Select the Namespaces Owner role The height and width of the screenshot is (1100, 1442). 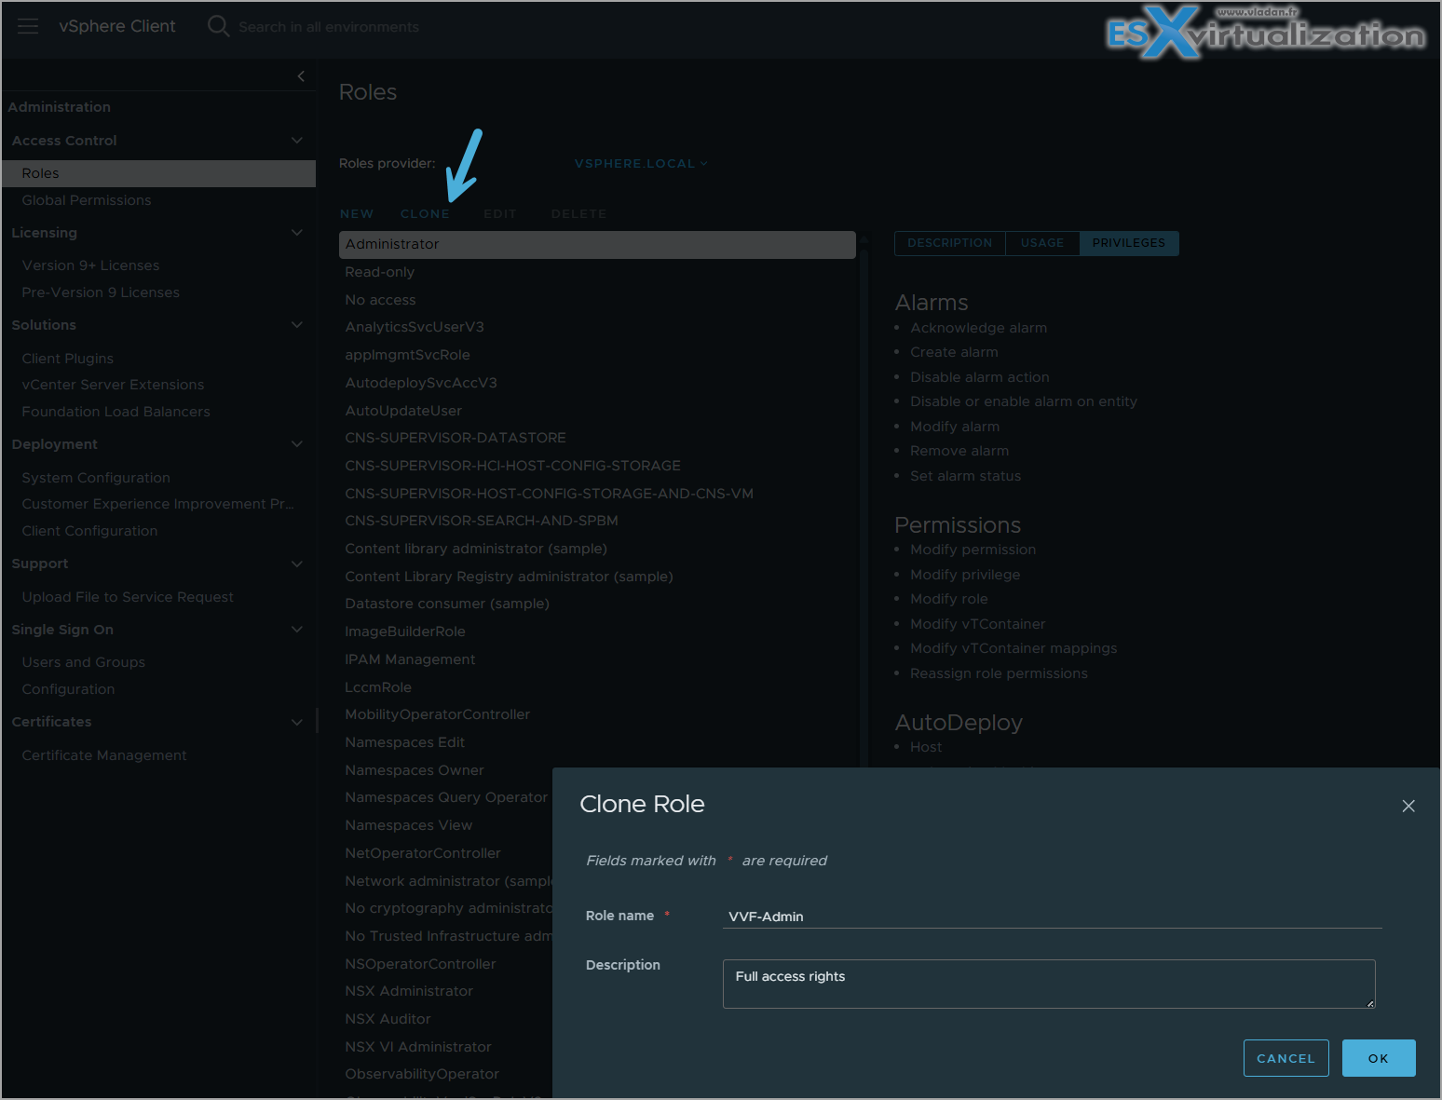pos(415,770)
